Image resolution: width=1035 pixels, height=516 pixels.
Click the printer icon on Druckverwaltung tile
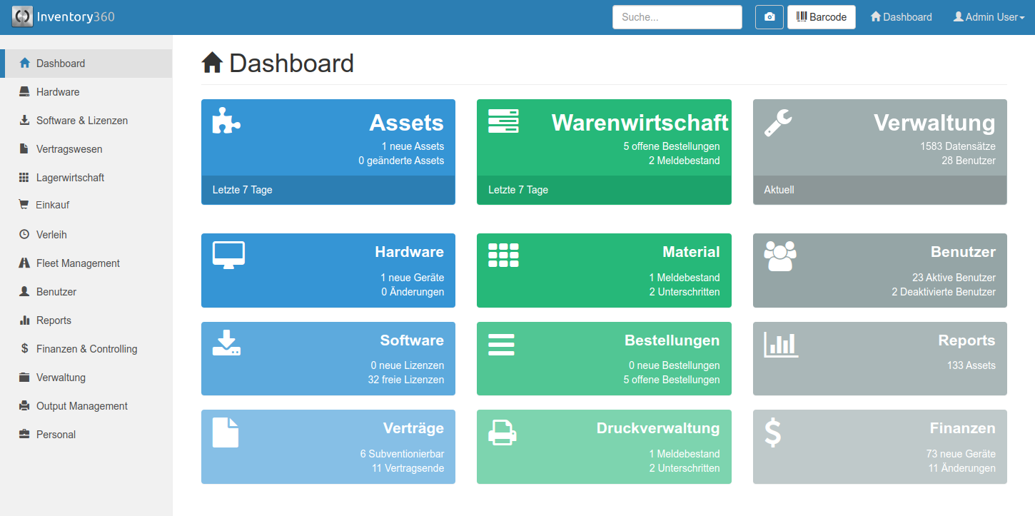point(502,432)
